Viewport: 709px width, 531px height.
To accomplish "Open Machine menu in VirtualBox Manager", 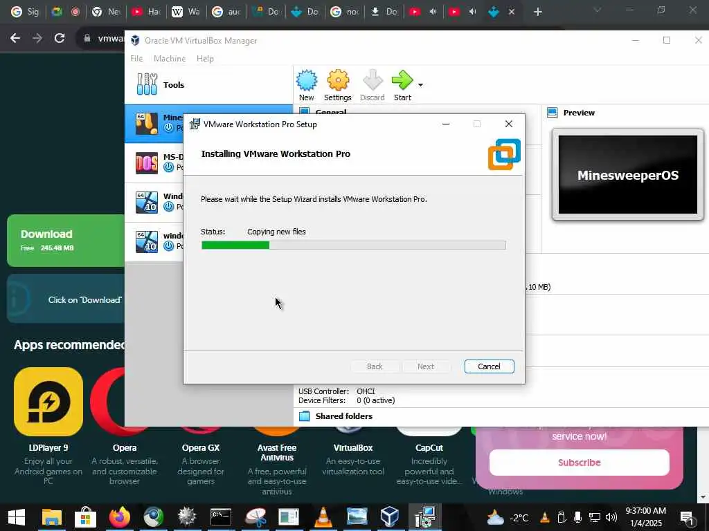I will [170, 59].
